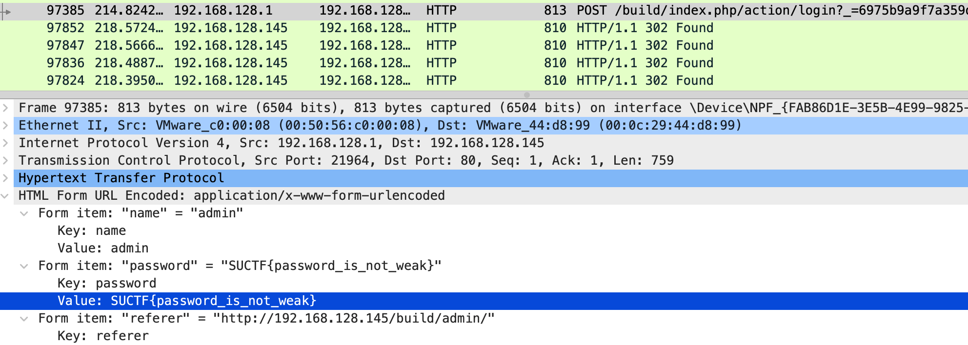Image resolution: width=968 pixels, height=345 pixels.
Task: Expand the Transmission Control Protocol section
Action: (5, 160)
